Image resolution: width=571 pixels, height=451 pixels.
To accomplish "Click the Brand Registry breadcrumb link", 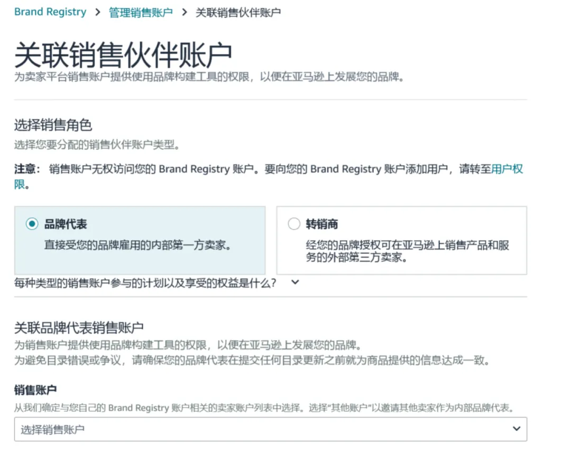I will 50,12.
